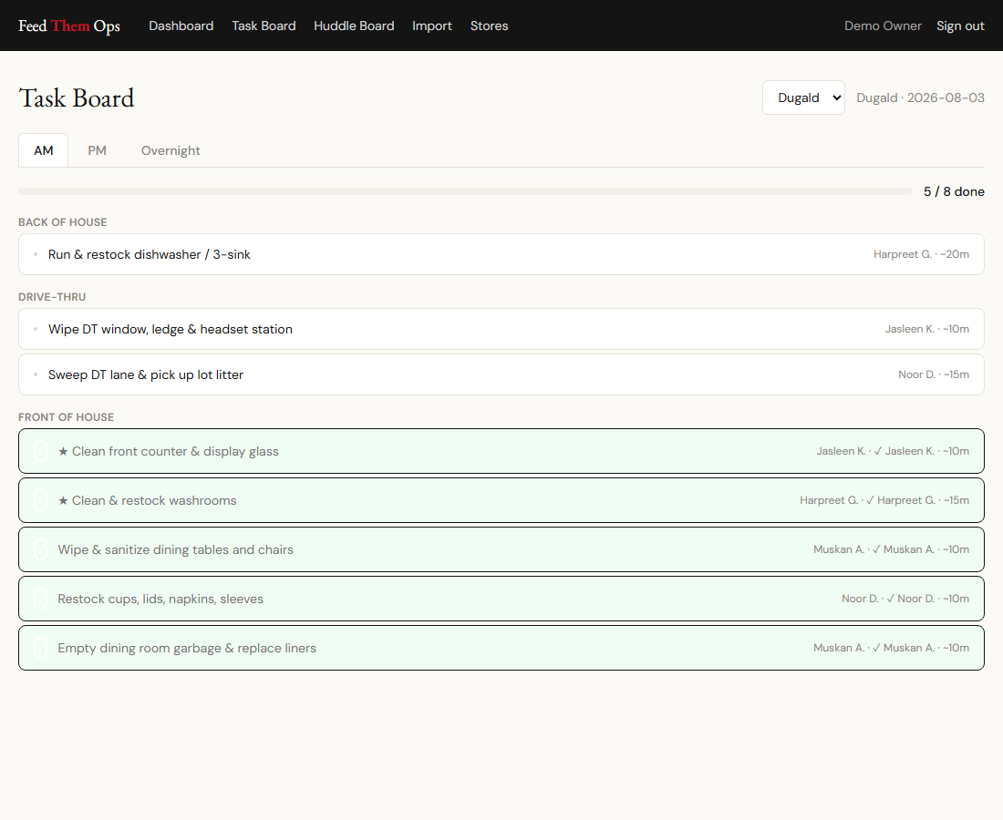Click 'Wipe & sanitize dining tables and chairs' title
The height and width of the screenshot is (820, 1003).
point(175,549)
